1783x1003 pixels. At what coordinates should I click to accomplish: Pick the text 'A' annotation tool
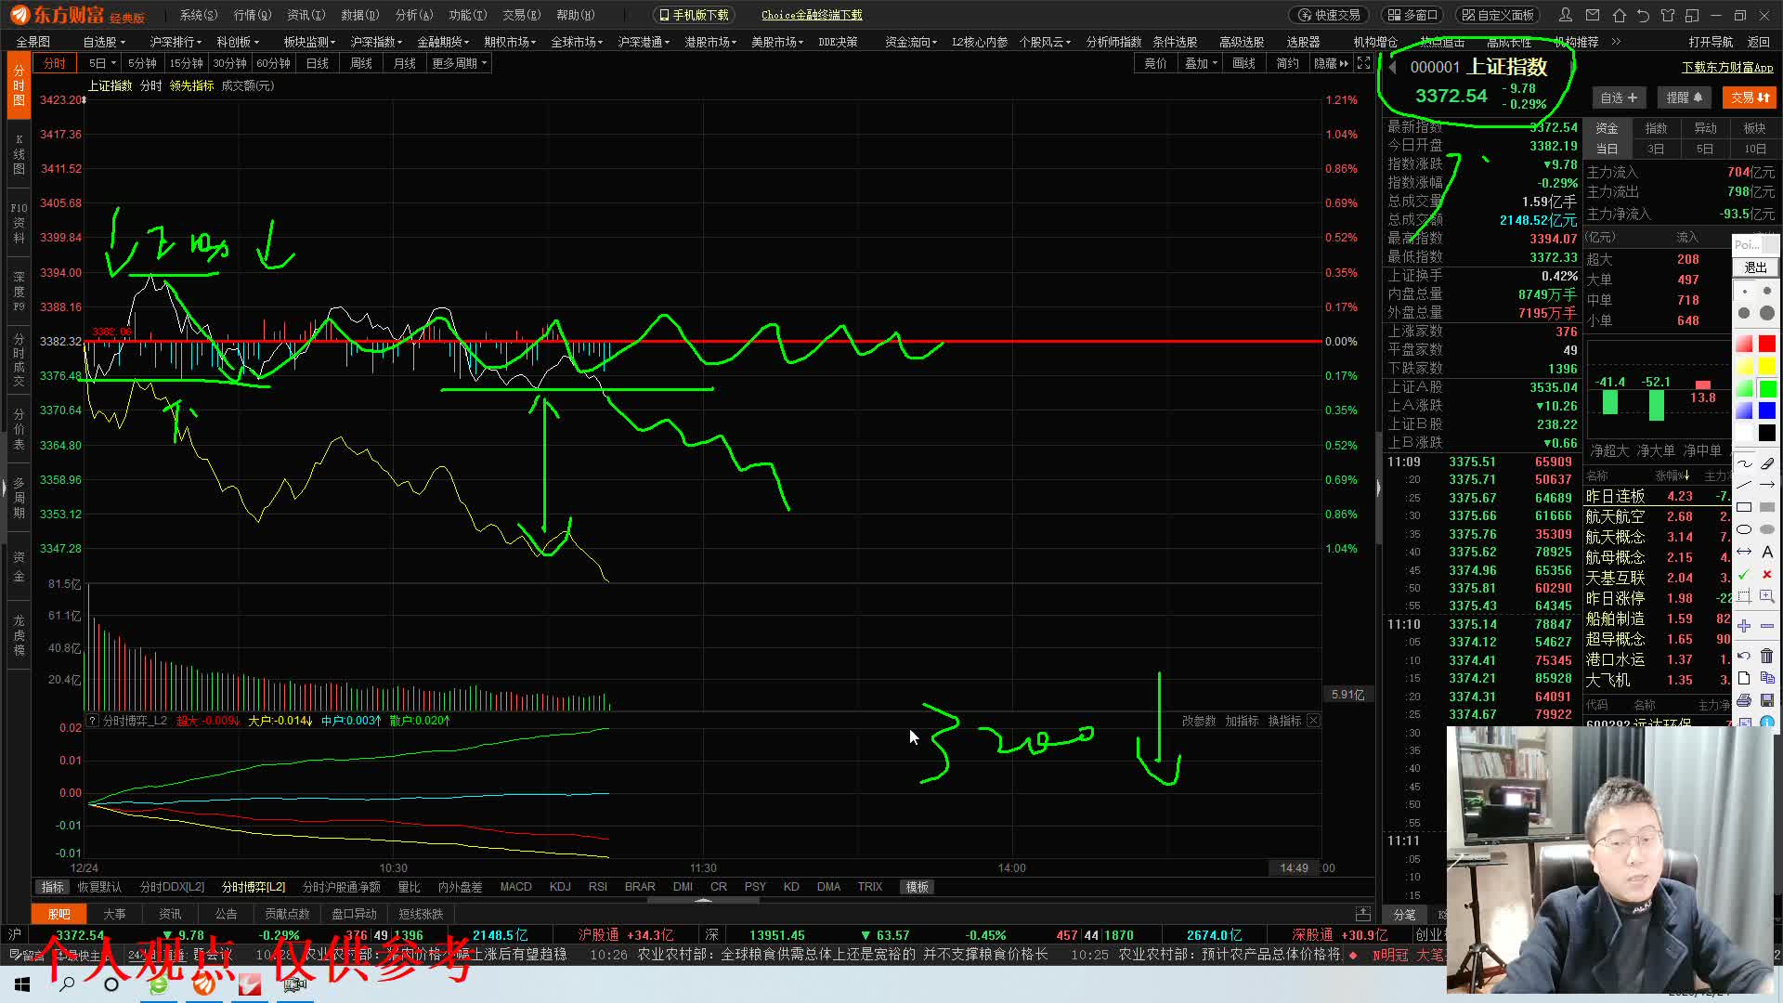[1767, 552]
